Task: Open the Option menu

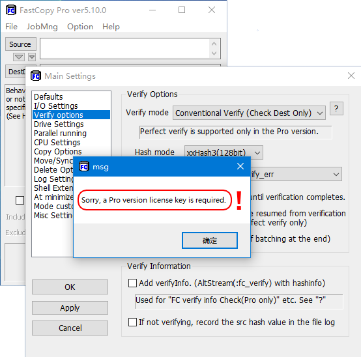Action: 80,27
